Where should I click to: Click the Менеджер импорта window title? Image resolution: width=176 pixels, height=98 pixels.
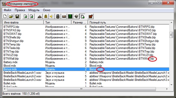coord(22,4)
